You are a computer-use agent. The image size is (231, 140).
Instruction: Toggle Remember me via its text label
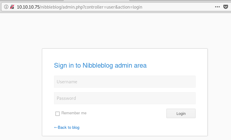(74, 113)
